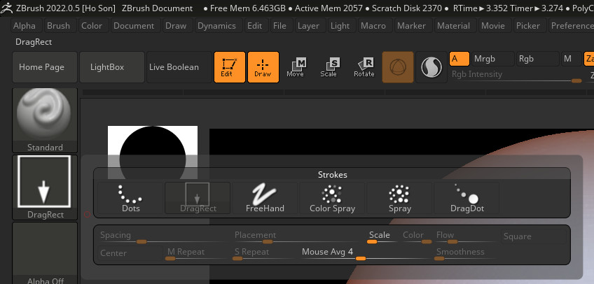Toggle the Square option
The width and height of the screenshot is (594, 284).
pyautogui.click(x=534, y=236)
